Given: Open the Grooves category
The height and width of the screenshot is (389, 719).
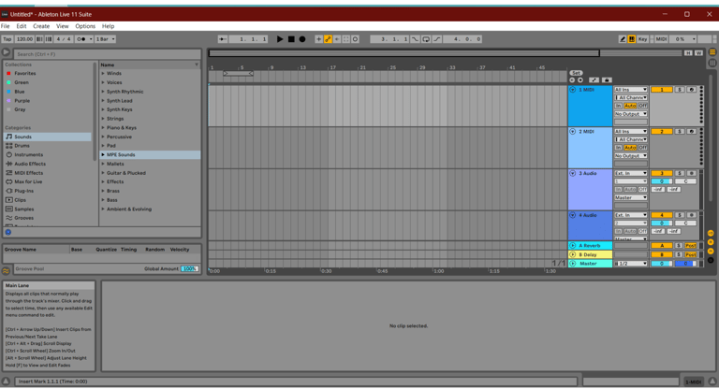Looking at the screenshot, I should click(23, 218).
